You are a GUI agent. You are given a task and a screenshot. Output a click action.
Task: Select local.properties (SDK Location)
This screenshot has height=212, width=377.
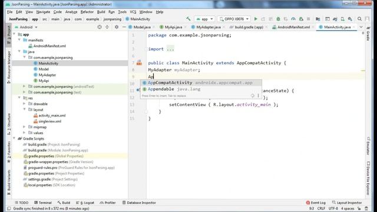coord(49,185)
